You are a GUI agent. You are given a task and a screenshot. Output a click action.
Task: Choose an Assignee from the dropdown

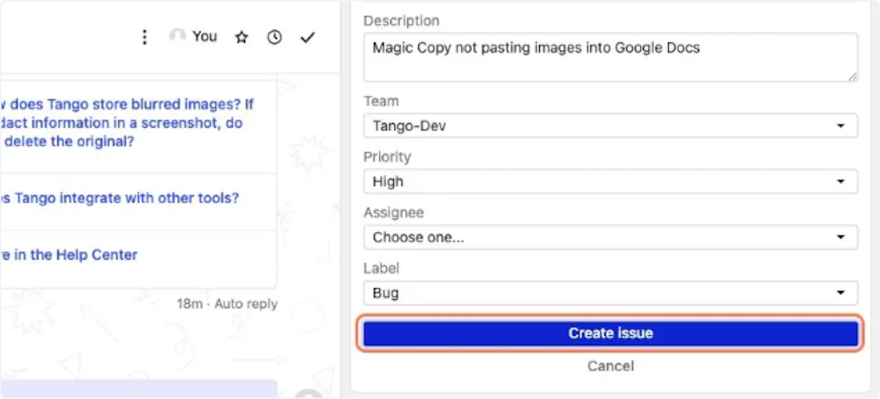(x=611, y=237)
